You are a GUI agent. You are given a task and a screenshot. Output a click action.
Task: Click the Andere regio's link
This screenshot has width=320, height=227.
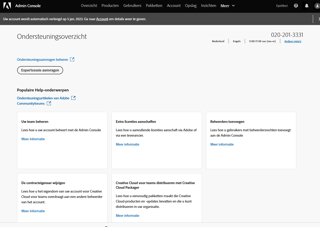pos(293,41)
